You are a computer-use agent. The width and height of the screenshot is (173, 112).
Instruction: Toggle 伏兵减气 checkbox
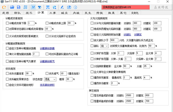47,73
